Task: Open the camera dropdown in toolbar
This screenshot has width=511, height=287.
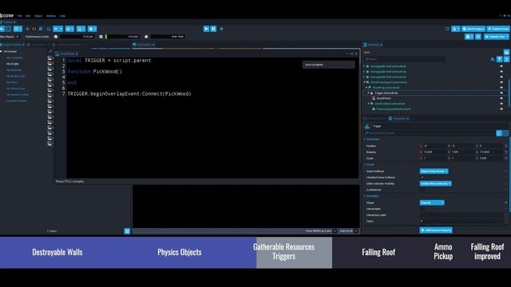Action: point(93,29)
